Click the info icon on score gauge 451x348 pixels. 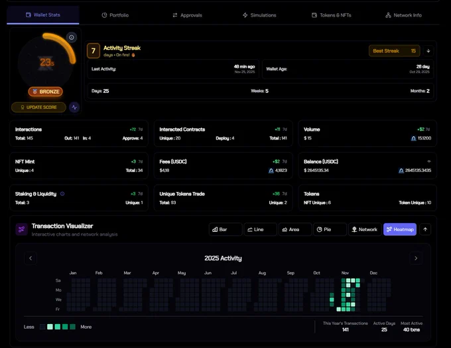pyautogui.click(x=72, y=37)
